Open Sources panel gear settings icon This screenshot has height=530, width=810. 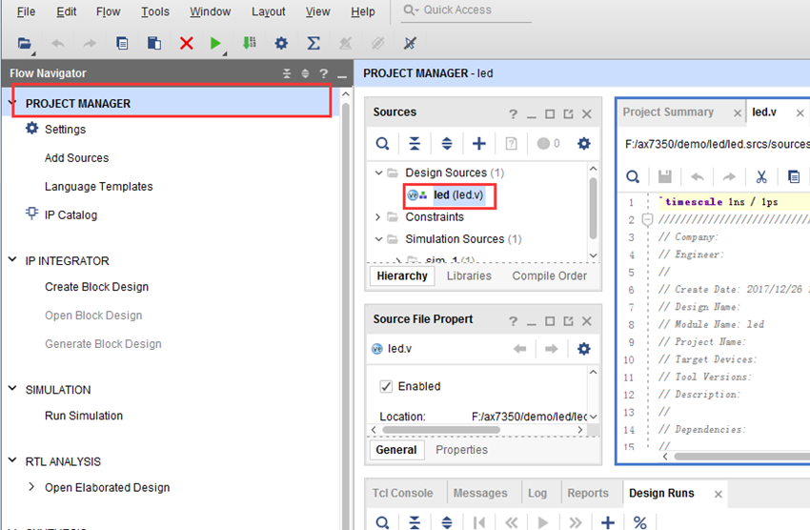pos(584,144)
